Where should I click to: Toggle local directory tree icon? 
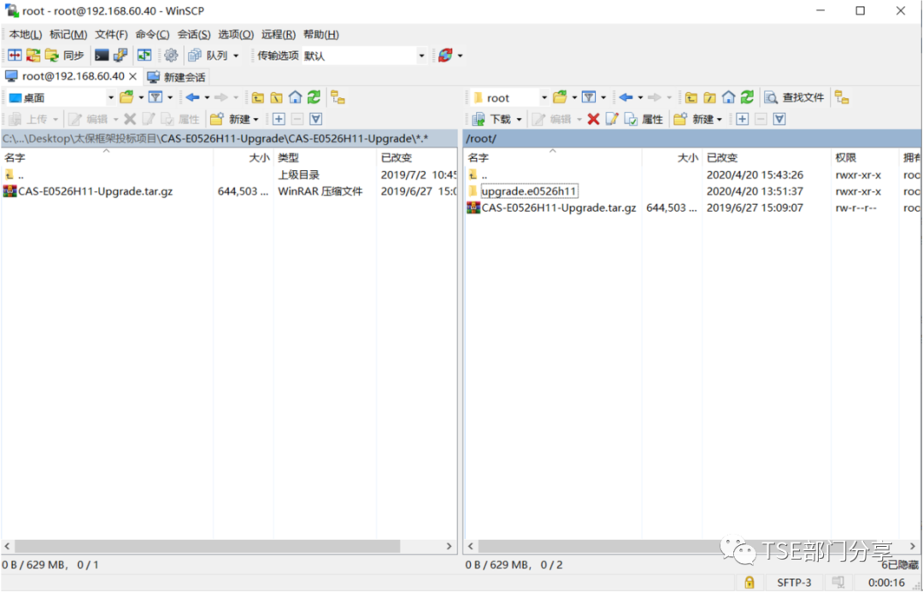[338, 97]
